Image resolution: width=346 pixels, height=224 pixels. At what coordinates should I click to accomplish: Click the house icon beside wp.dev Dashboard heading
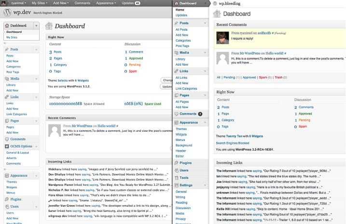pyautogui.click(x=49, y=26)
